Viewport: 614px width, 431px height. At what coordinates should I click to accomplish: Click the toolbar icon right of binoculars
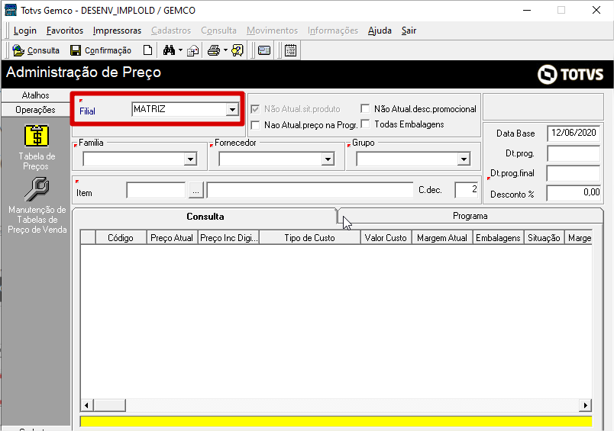193,50
